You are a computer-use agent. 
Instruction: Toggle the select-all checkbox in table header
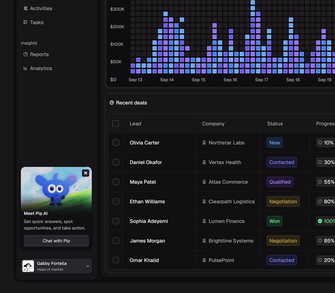pos(116,124)
